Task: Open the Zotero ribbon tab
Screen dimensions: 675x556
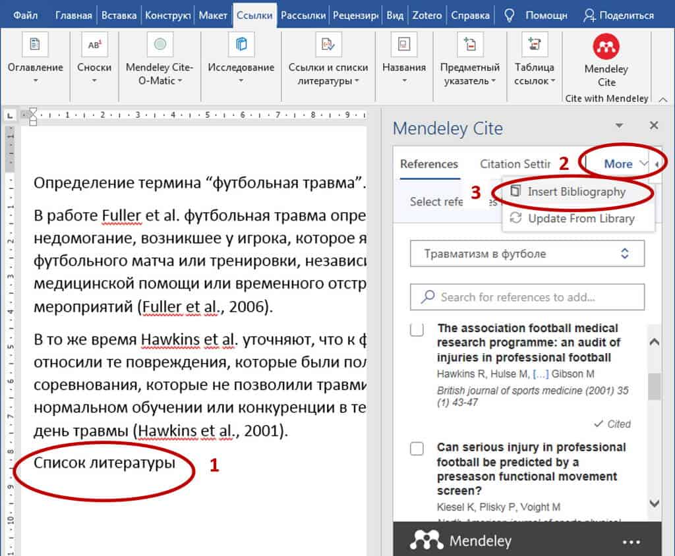Action: (427, 16)
